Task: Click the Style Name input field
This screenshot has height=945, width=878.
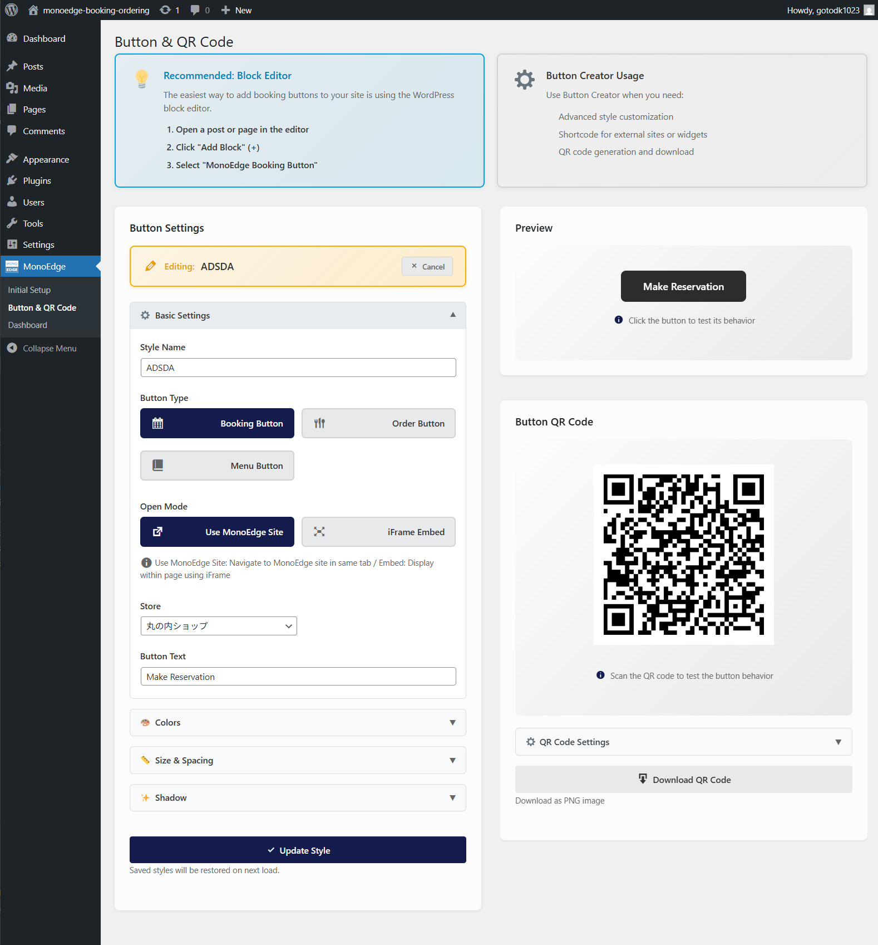Action: 298,368
